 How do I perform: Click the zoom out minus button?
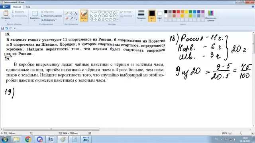230,133
